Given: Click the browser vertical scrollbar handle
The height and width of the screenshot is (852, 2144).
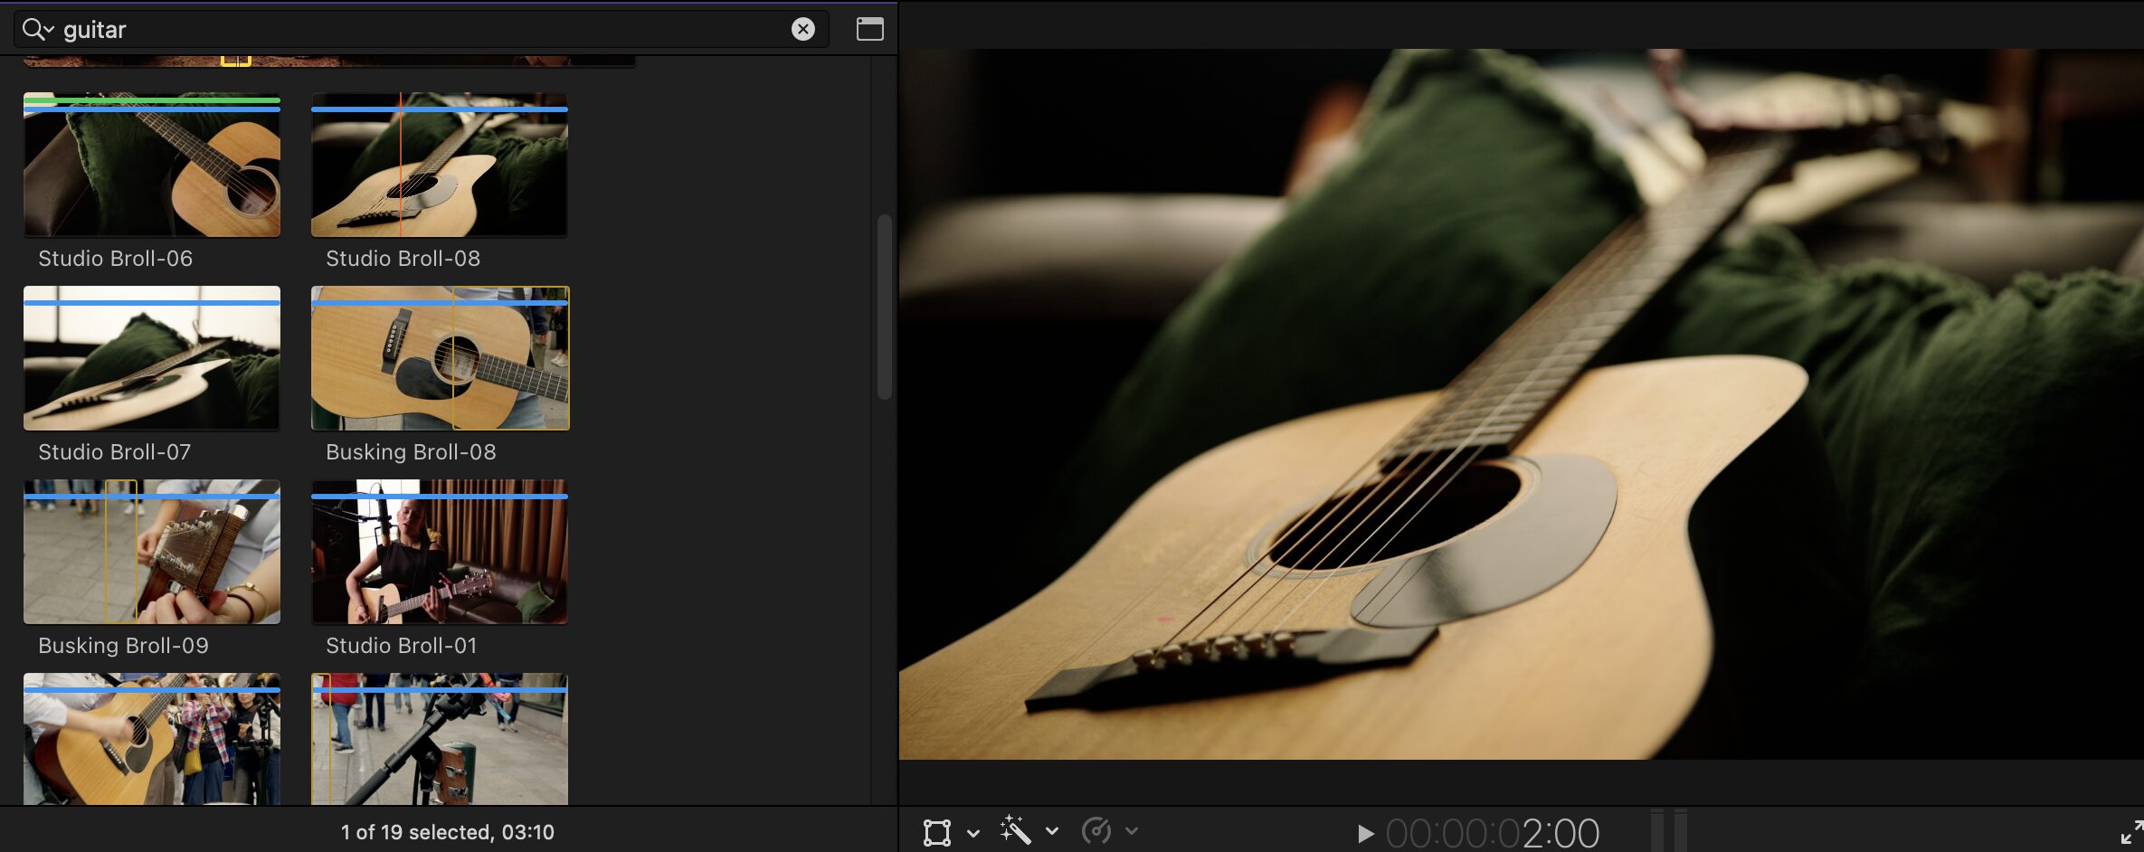Looking at the screenshot, I should tap(884, 306).
